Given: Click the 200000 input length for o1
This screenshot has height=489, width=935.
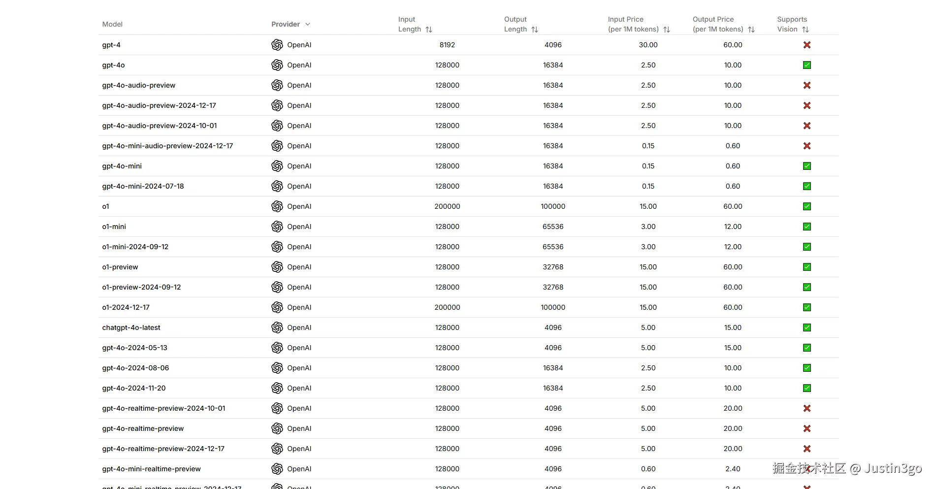Looking at the screenshot, I should [447, 206].
